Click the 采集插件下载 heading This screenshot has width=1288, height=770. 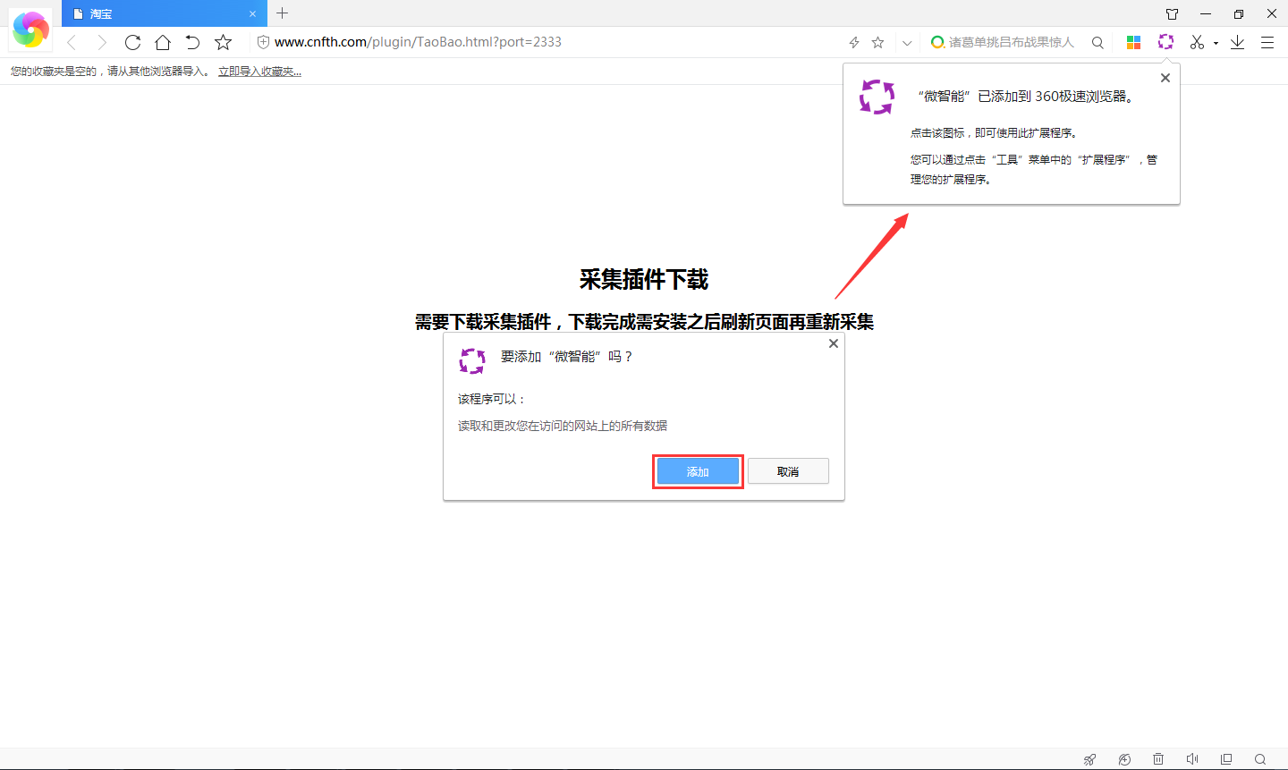point(644,280)
